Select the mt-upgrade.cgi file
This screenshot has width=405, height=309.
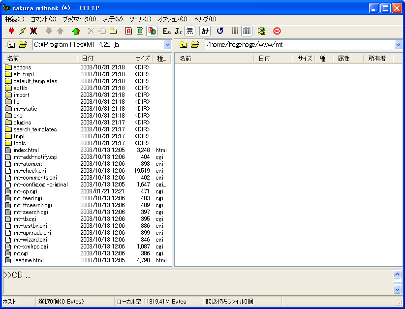32,233
